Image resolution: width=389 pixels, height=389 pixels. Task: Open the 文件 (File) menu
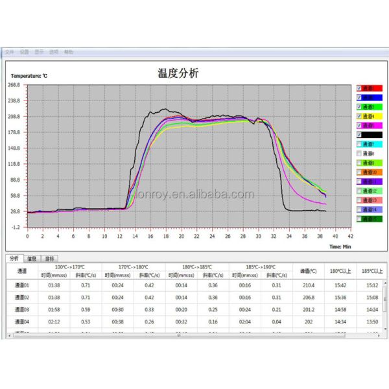tap(10, 52)
